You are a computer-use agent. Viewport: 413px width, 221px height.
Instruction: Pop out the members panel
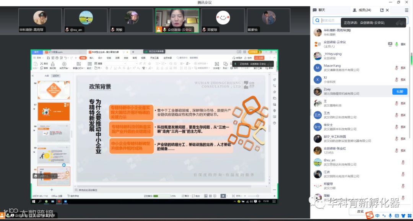382,10
